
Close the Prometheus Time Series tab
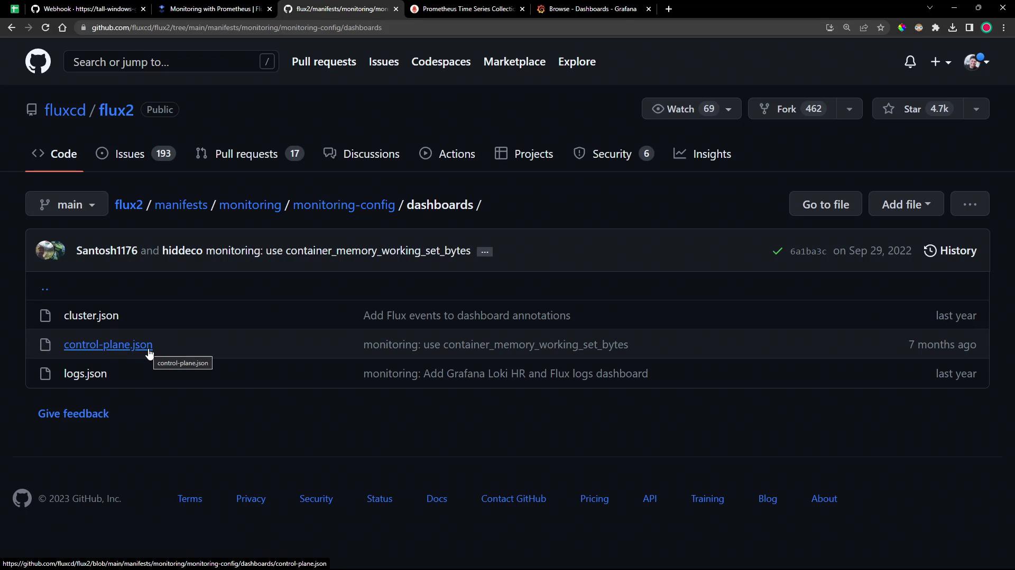[x=522, y=9]
